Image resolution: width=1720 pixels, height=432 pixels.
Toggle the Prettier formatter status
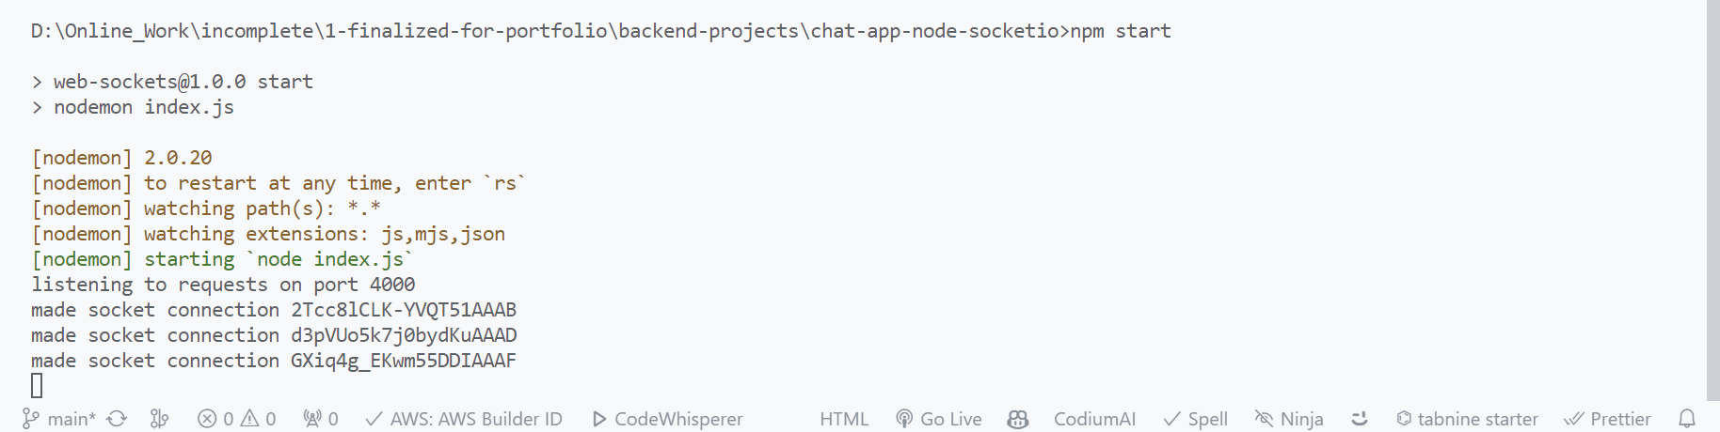1607,419
